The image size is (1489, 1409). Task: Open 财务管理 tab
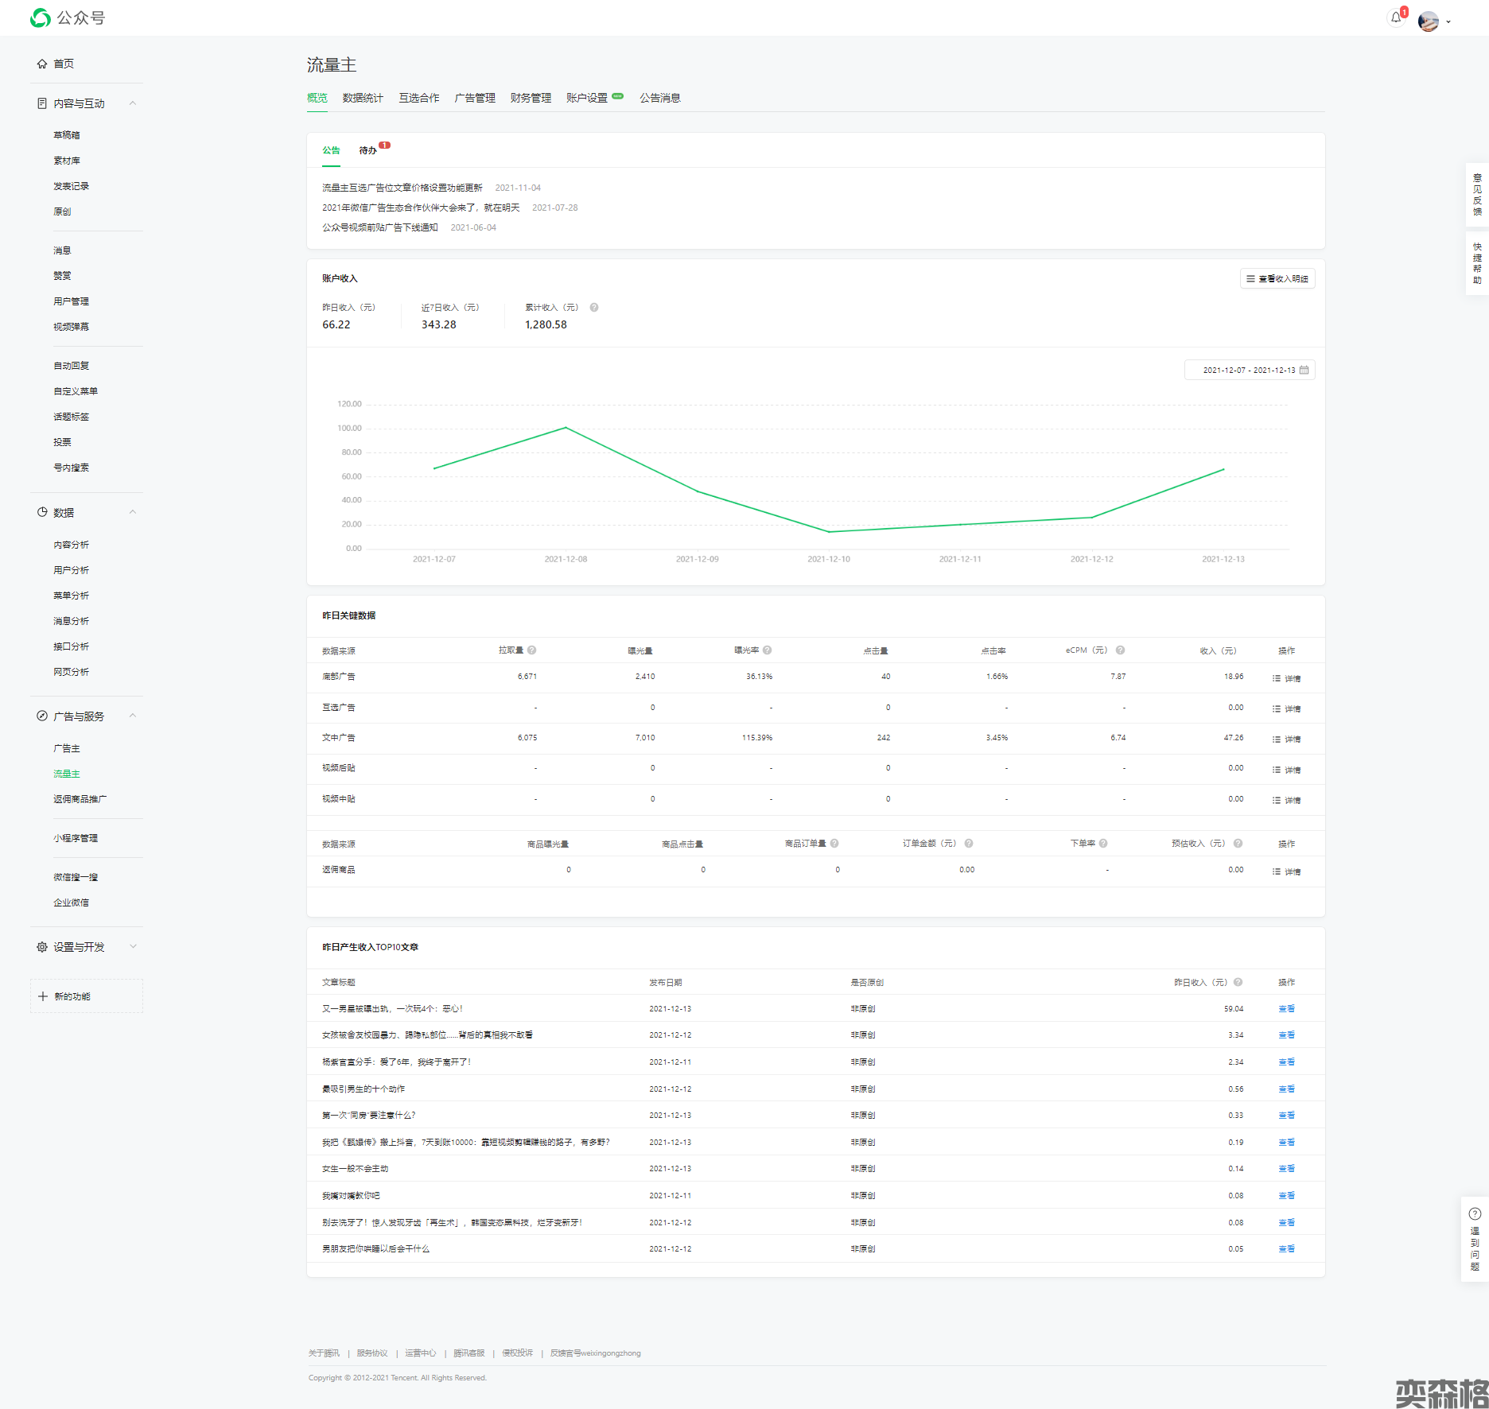point(531,98)
